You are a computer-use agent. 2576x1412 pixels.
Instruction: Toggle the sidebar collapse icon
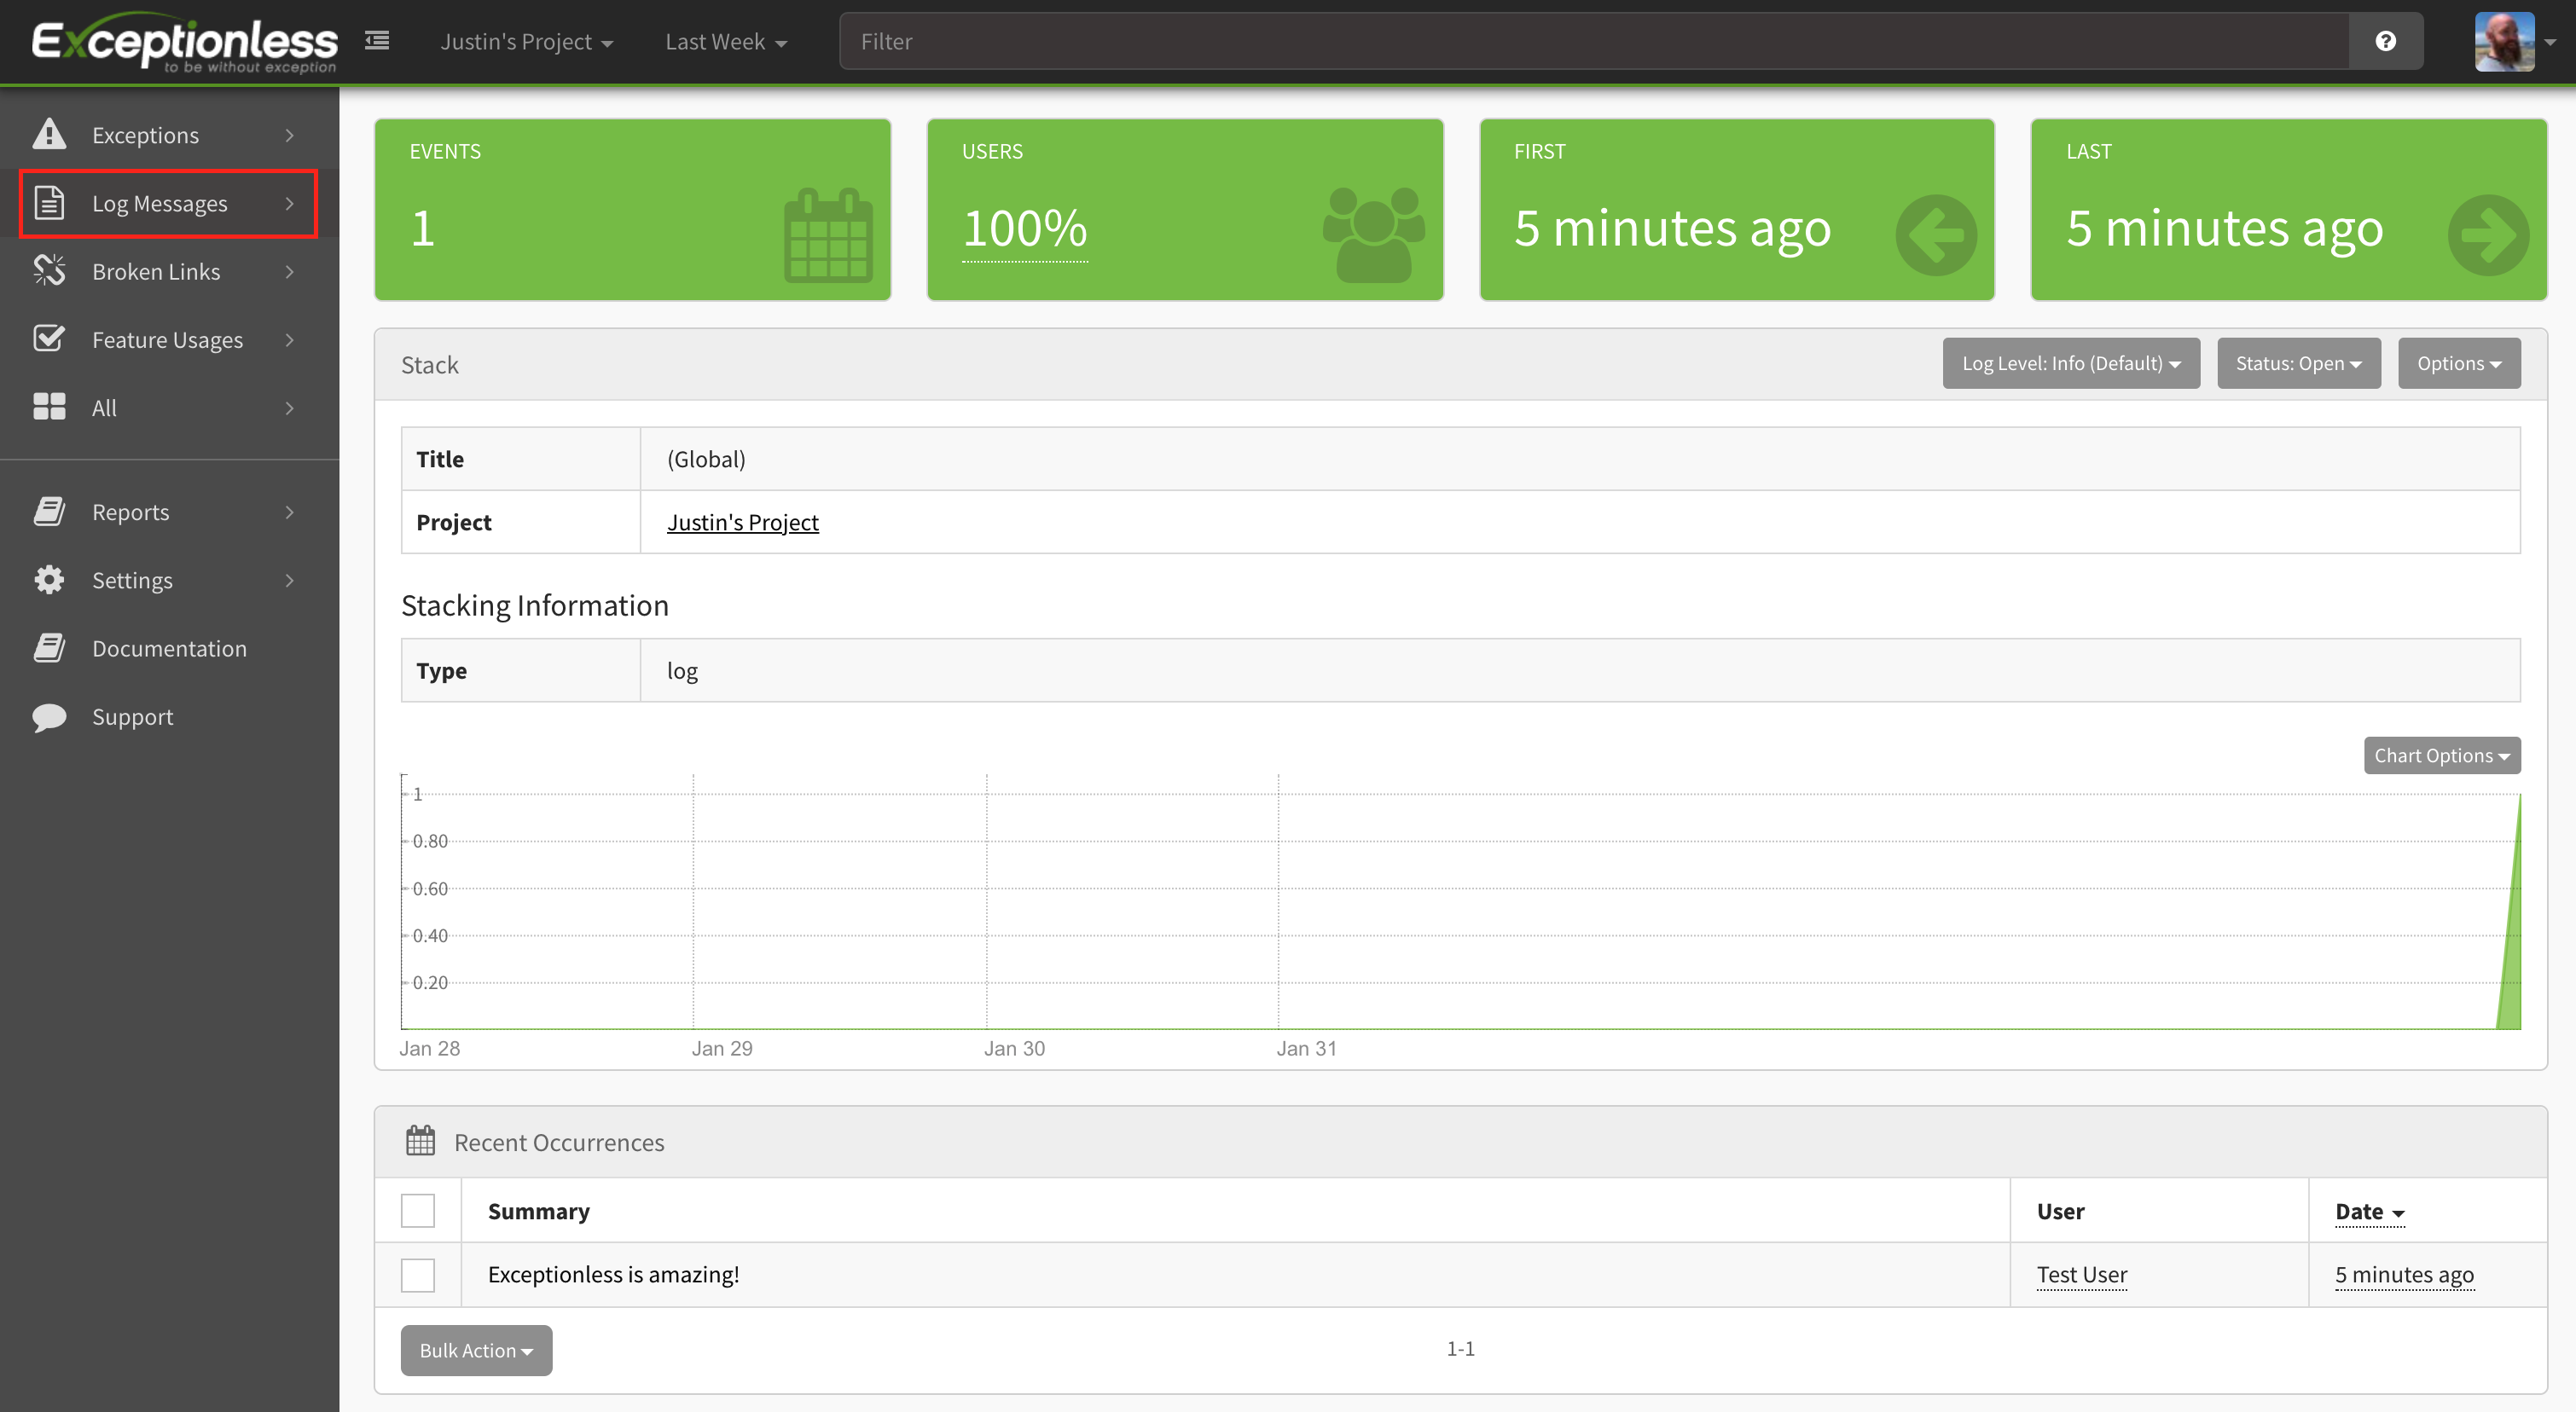[x=377, y=41]
